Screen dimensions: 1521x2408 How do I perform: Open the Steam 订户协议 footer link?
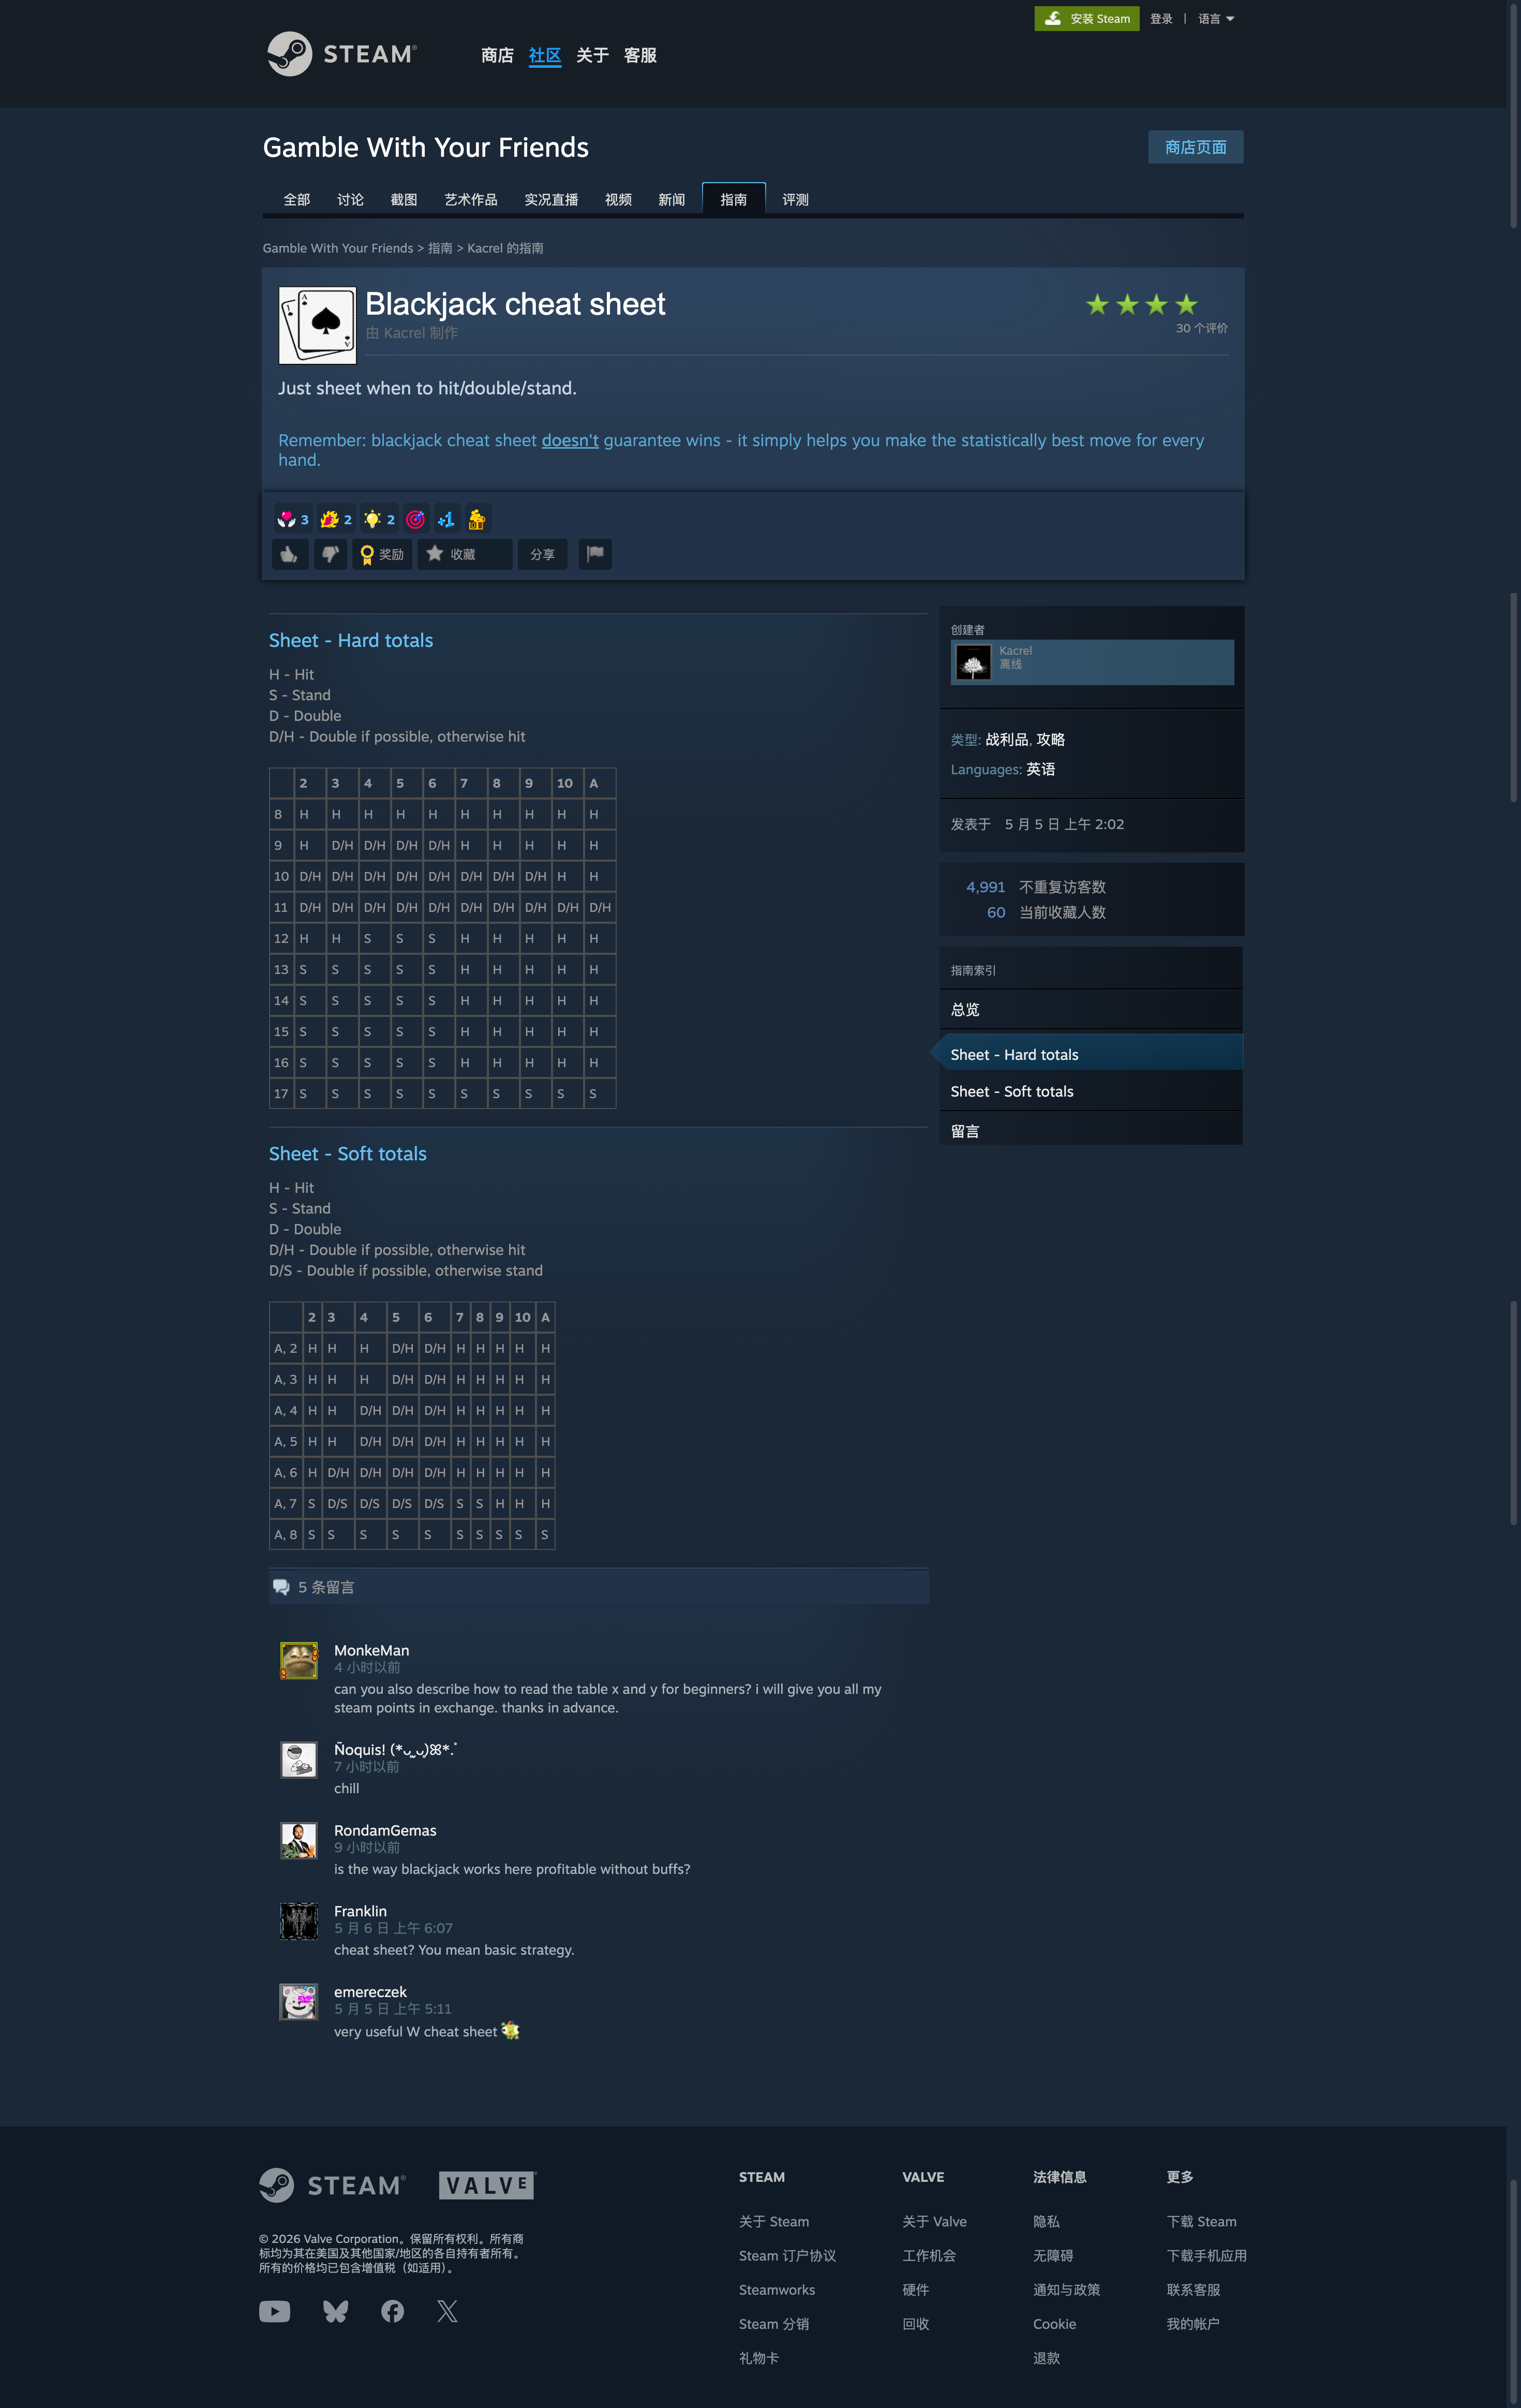pos(787,2256)
